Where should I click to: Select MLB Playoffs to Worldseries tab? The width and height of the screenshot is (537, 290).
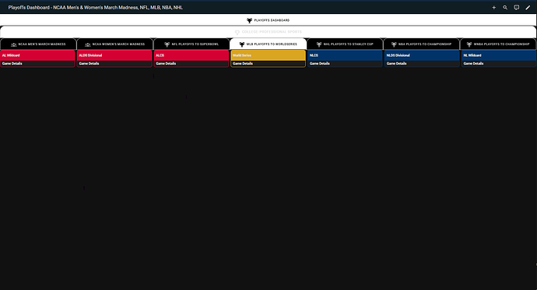click(x=268, y=44)
